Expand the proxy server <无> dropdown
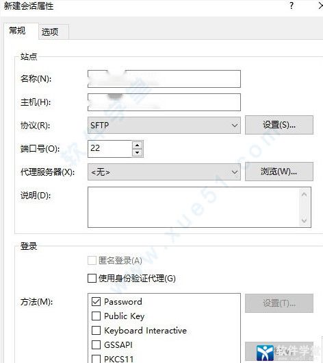The image size is (323, 363). click(x=164, y=172)
